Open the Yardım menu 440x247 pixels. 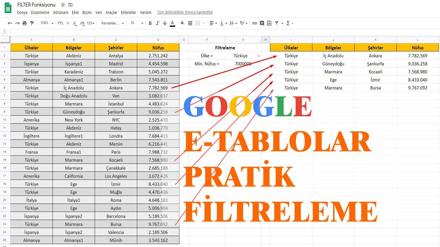point(145,12)
